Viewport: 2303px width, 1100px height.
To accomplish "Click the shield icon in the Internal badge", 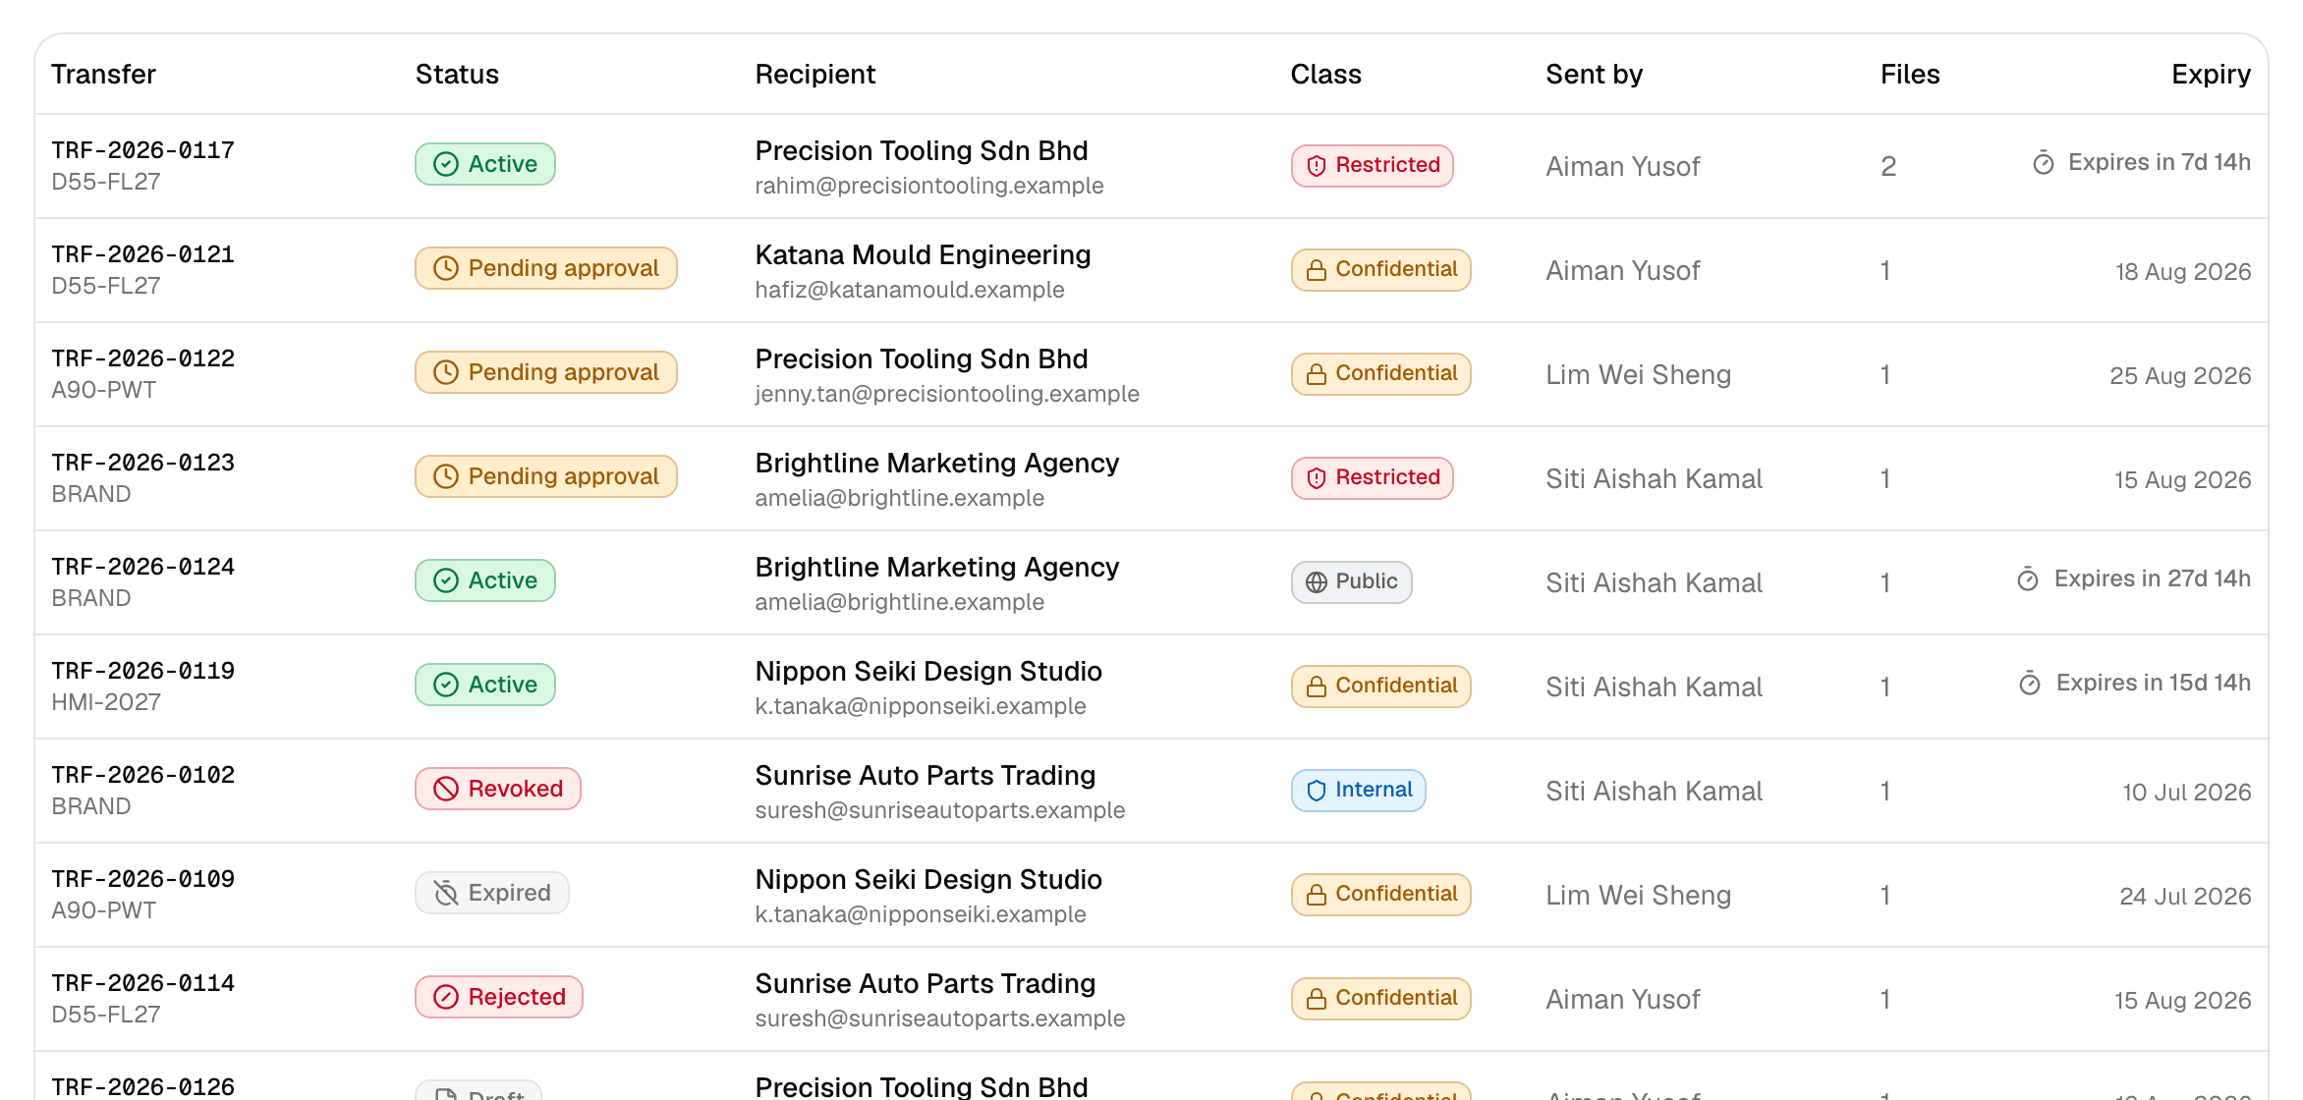I will pos(1317,791).
